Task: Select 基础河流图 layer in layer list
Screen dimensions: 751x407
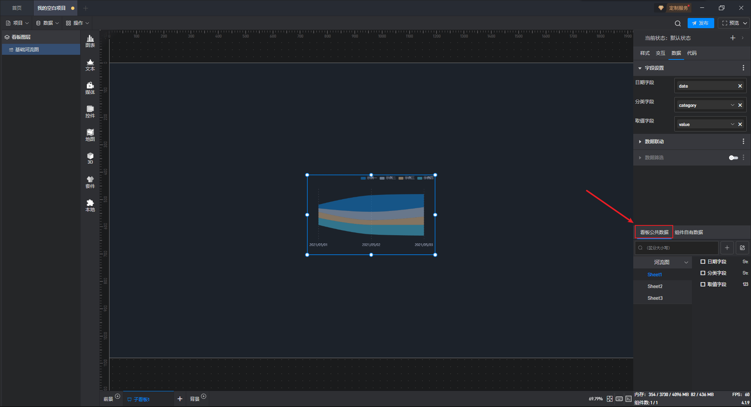Action: 41,50
